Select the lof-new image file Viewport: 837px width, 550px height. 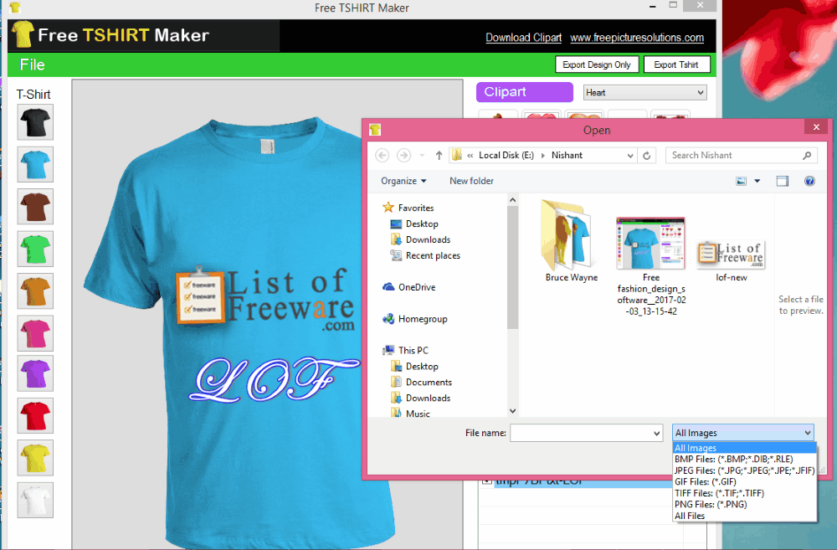(731, 260)
